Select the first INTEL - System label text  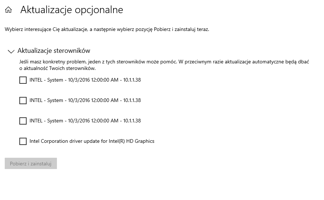pyautogui.click(x=85, y=80)
